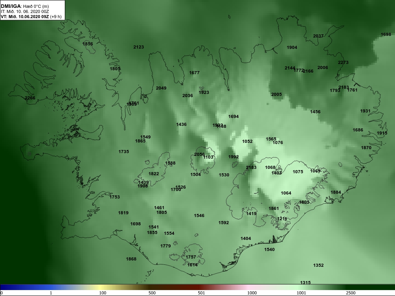Click the map value '1686'
This screenshot has width=395, height=296.
(358, 130)
